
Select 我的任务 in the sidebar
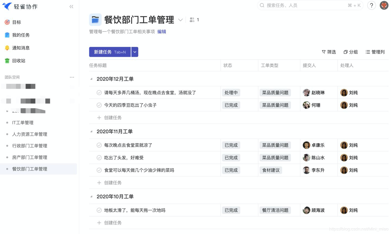click(21, 35)
